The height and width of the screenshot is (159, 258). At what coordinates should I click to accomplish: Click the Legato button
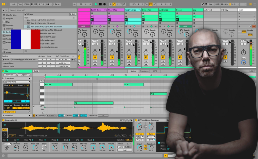[24, 75]
